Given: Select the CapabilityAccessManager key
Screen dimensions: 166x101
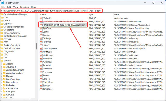Looking at the screenshot, I should tap(16, 14).
